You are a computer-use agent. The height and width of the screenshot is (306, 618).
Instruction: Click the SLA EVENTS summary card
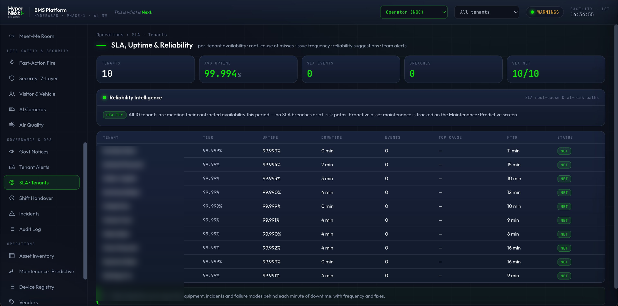coord(351,69)
